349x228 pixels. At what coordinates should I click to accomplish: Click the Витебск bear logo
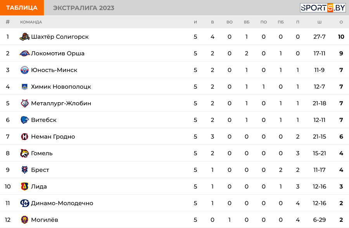pos(24,120)
